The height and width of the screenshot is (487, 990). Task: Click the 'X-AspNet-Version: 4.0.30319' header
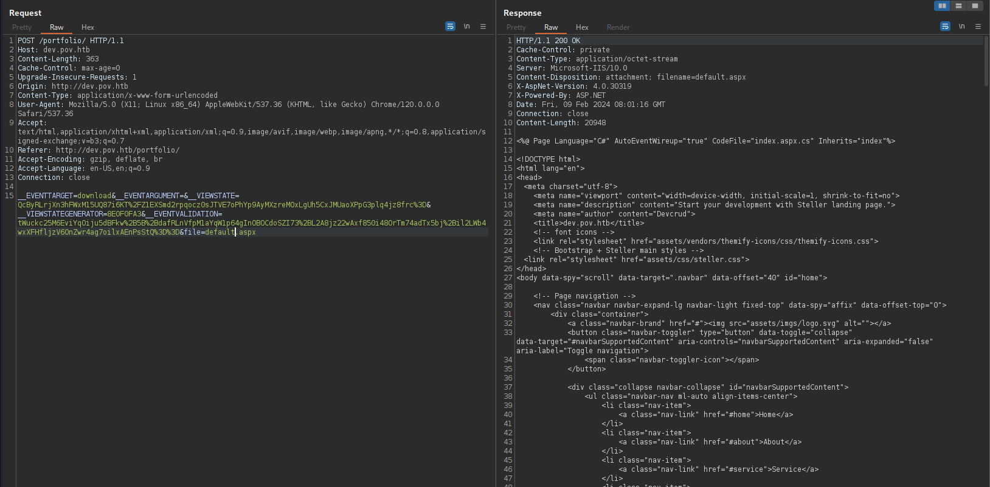tap(574, 86)
